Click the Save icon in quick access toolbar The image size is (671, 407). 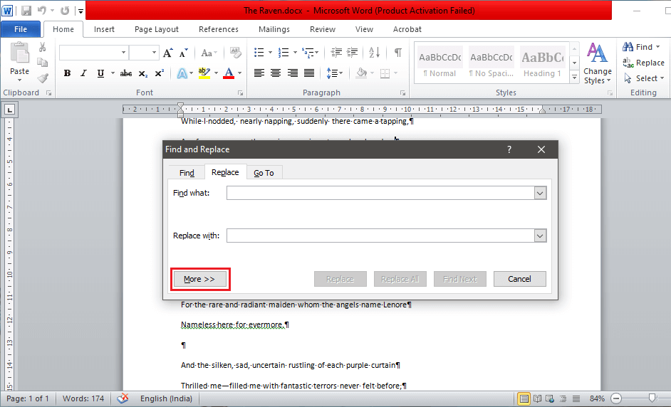26,11
